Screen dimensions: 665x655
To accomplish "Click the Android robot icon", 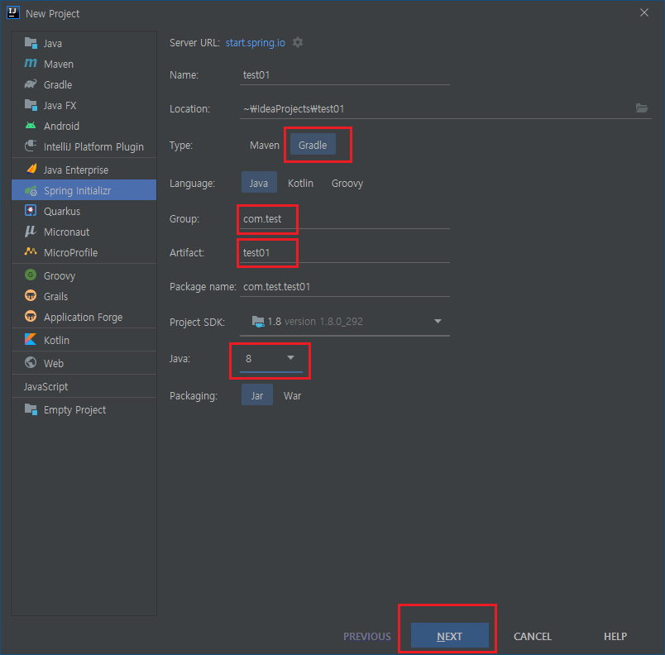I will [x=31, y=126].
